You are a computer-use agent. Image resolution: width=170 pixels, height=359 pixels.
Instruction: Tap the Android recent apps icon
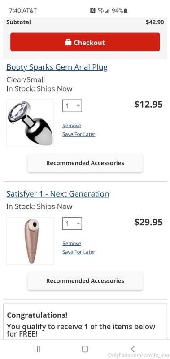coord(38,349)
